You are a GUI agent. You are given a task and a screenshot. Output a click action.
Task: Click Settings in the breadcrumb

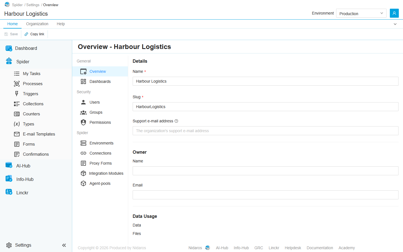pos(33,5)
